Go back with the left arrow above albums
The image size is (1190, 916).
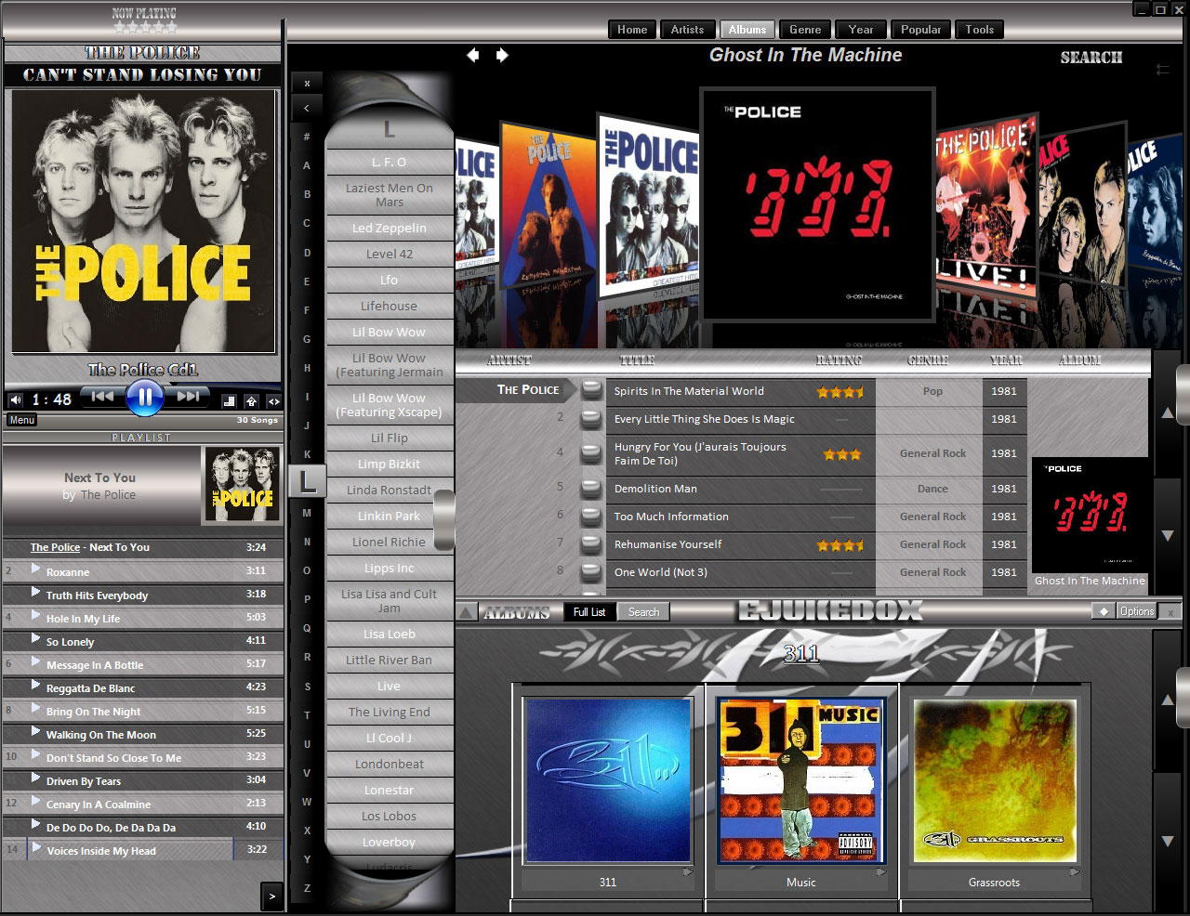point(472,56)
